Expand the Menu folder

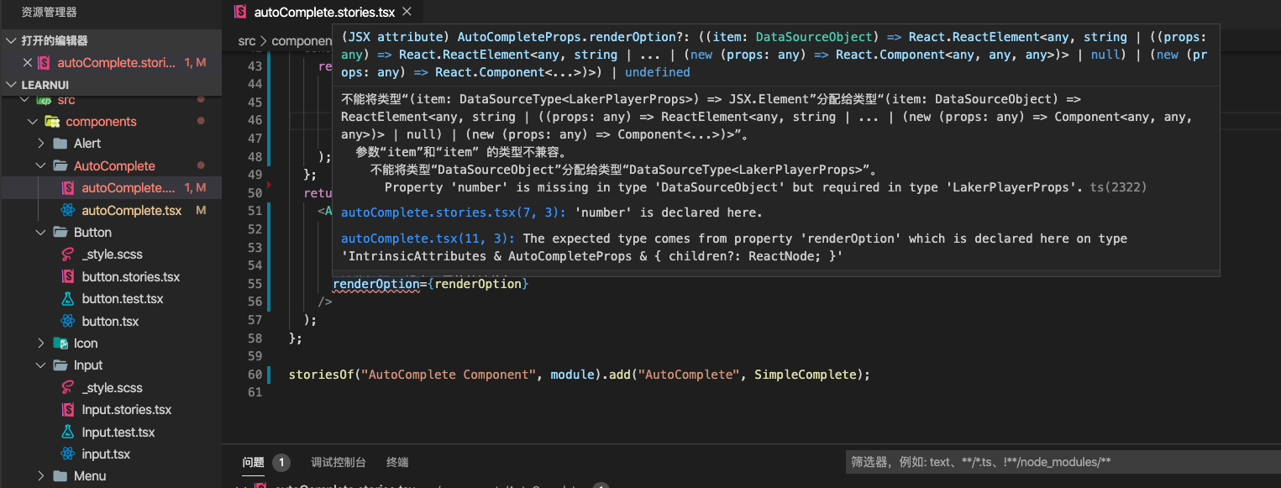pyautogui.click(x=42, y=476)
